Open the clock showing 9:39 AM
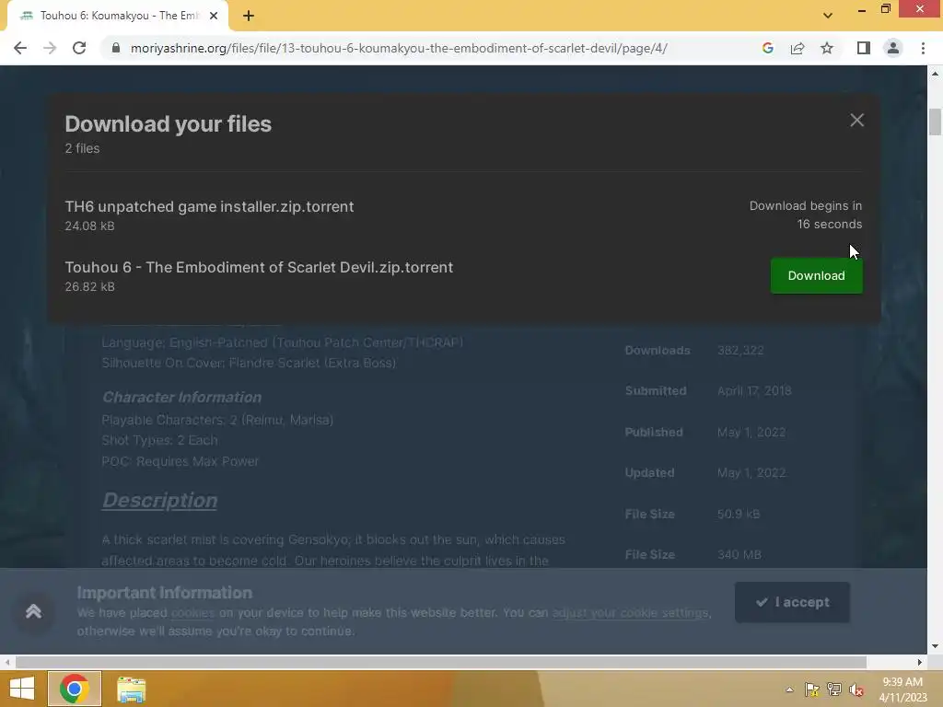Screen dimensions: 943x707 (x=902, y=689)
